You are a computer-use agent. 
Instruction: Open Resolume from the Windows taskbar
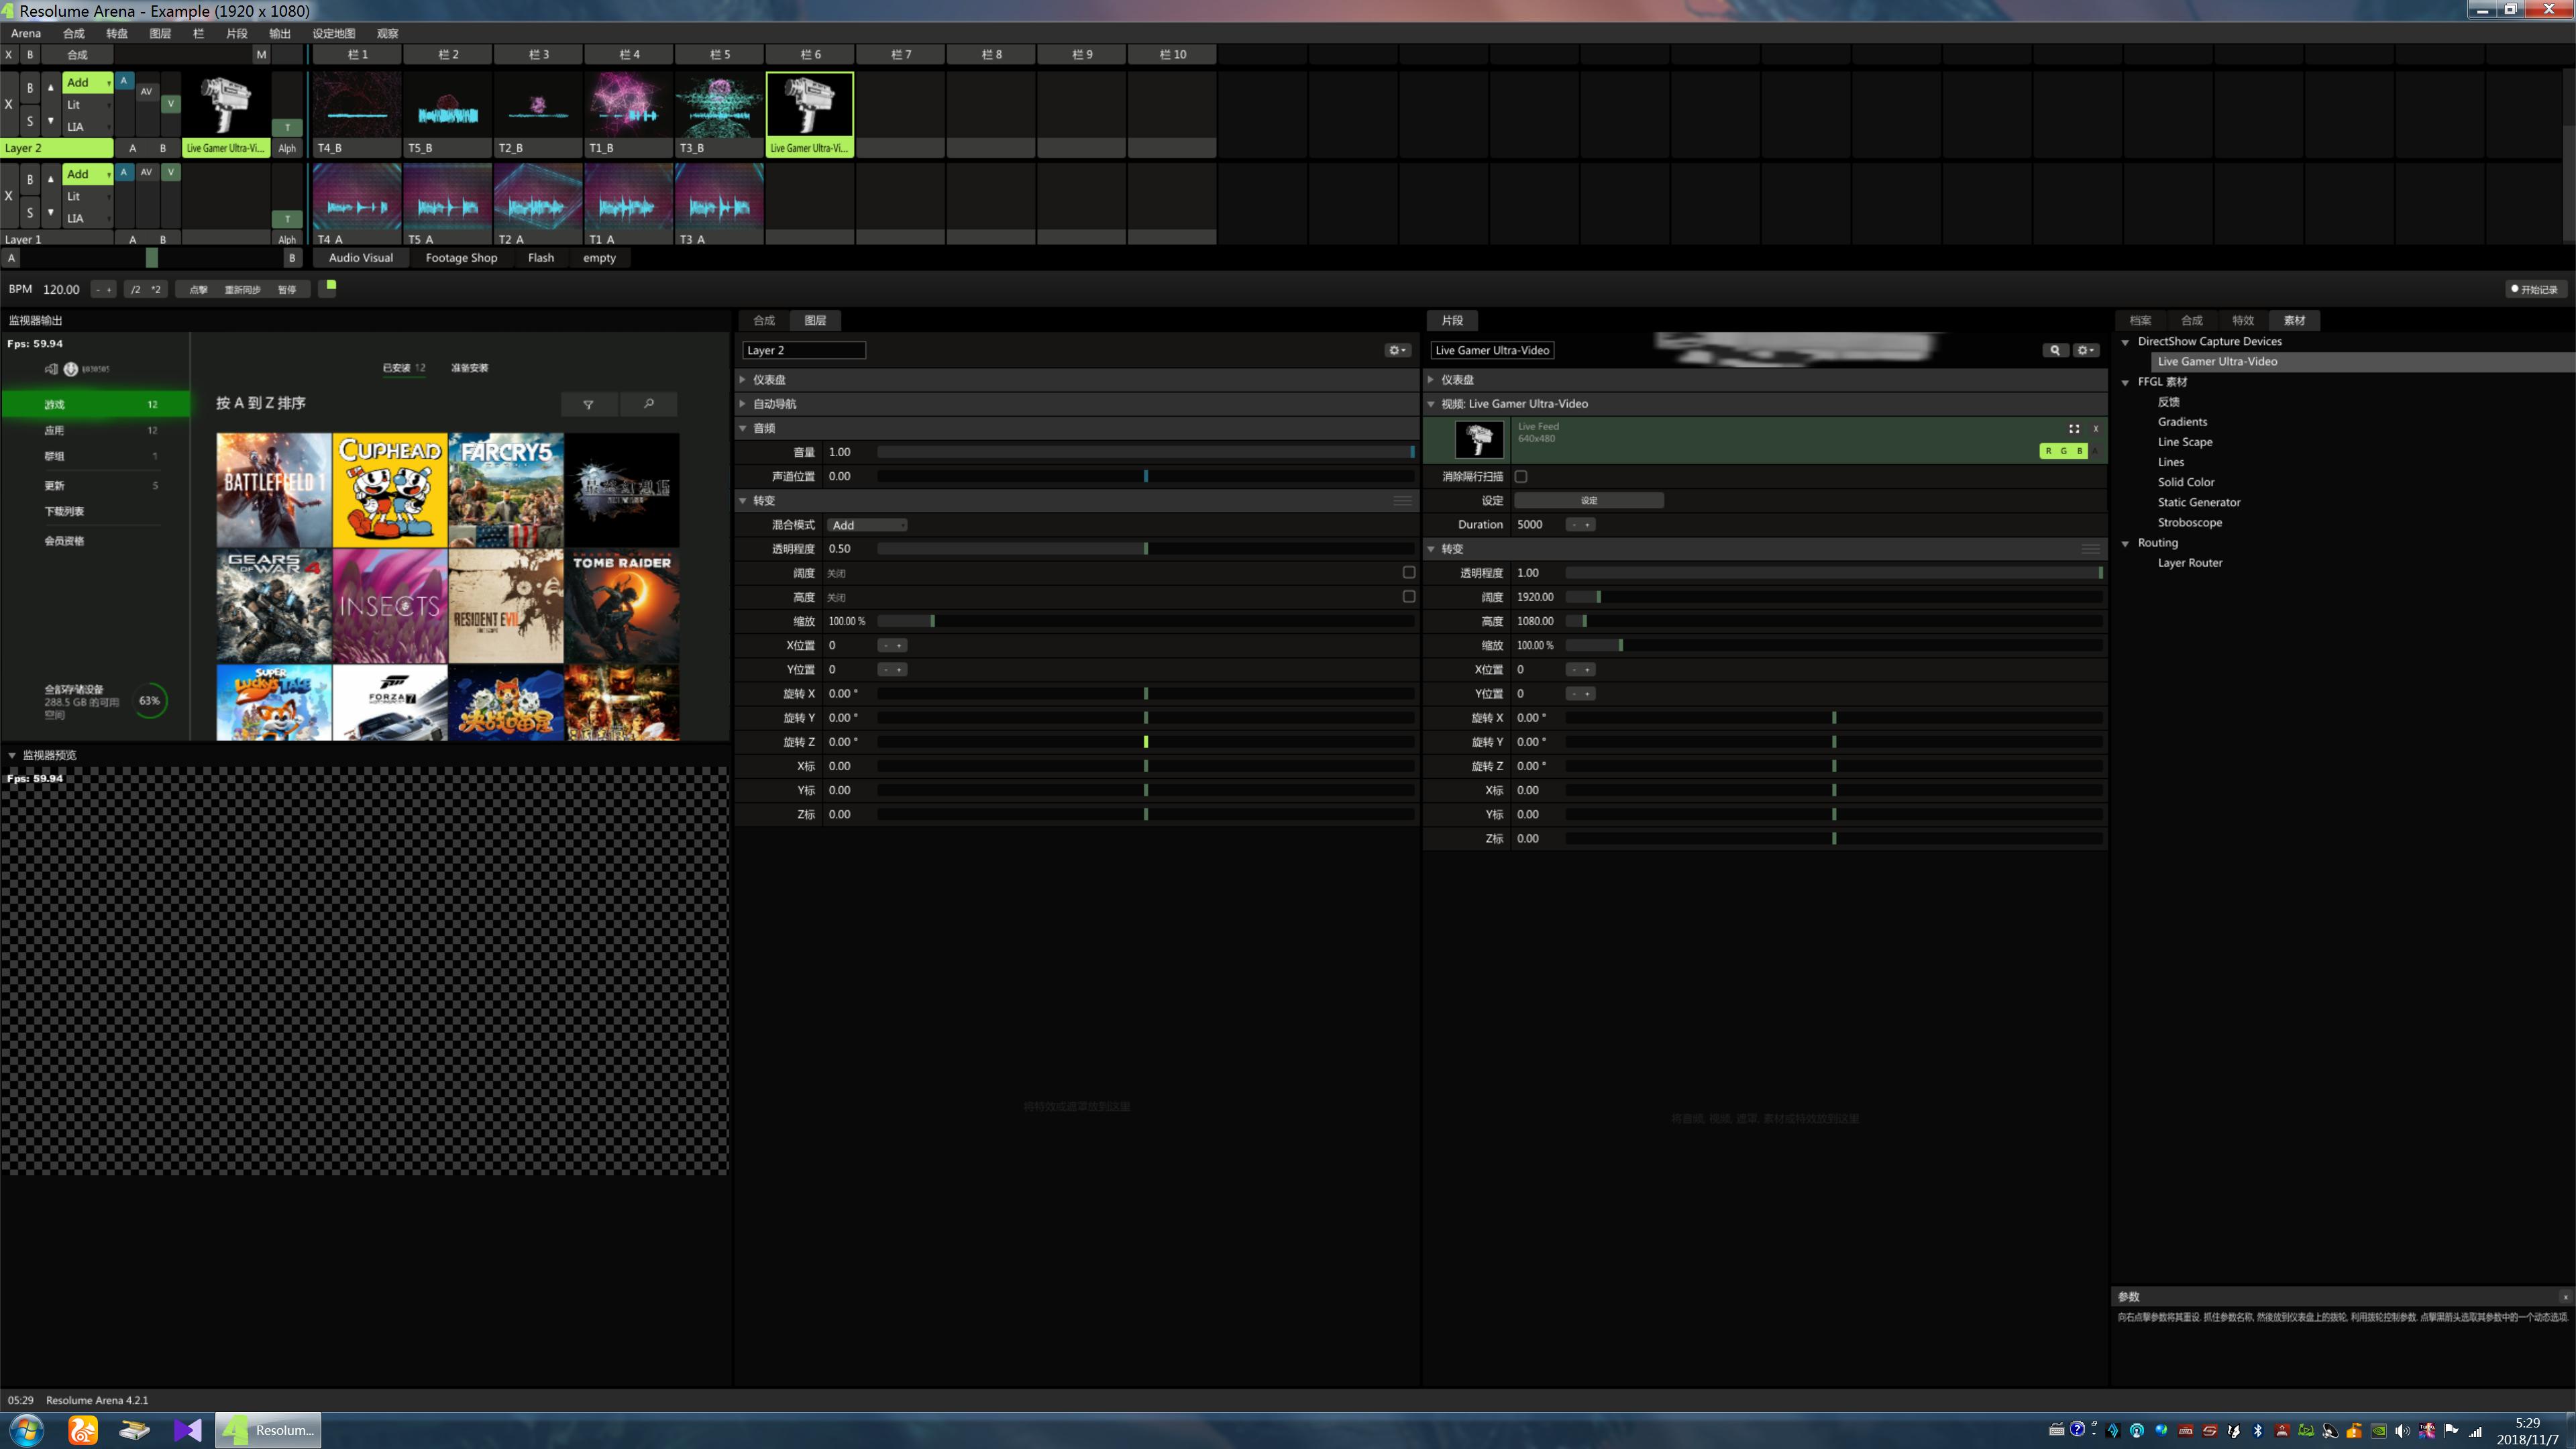pos(270,1430)
